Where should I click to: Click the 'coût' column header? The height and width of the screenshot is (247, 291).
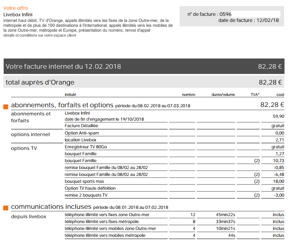(x=280, y=95)
